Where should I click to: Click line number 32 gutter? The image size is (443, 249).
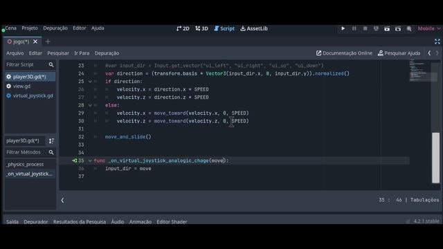[81, 137]
